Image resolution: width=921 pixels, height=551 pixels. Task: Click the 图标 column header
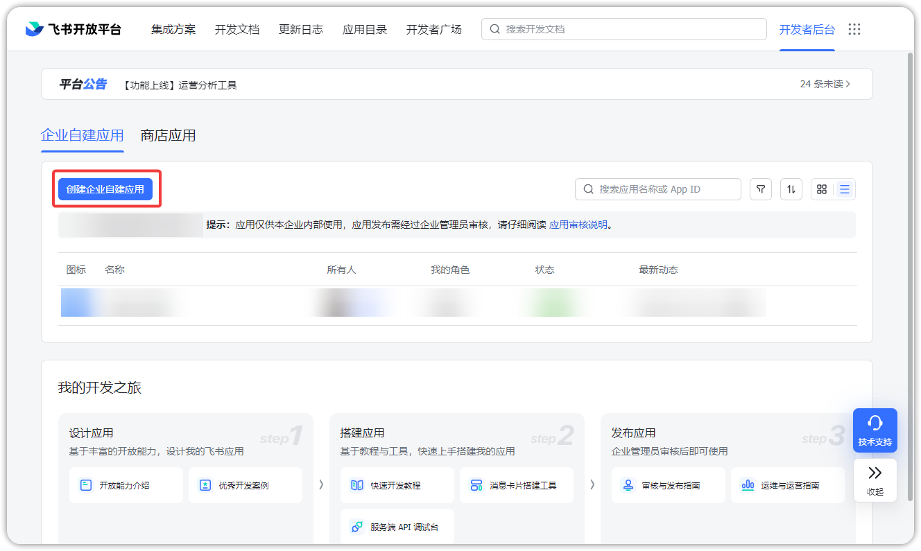tap(76, 270)
